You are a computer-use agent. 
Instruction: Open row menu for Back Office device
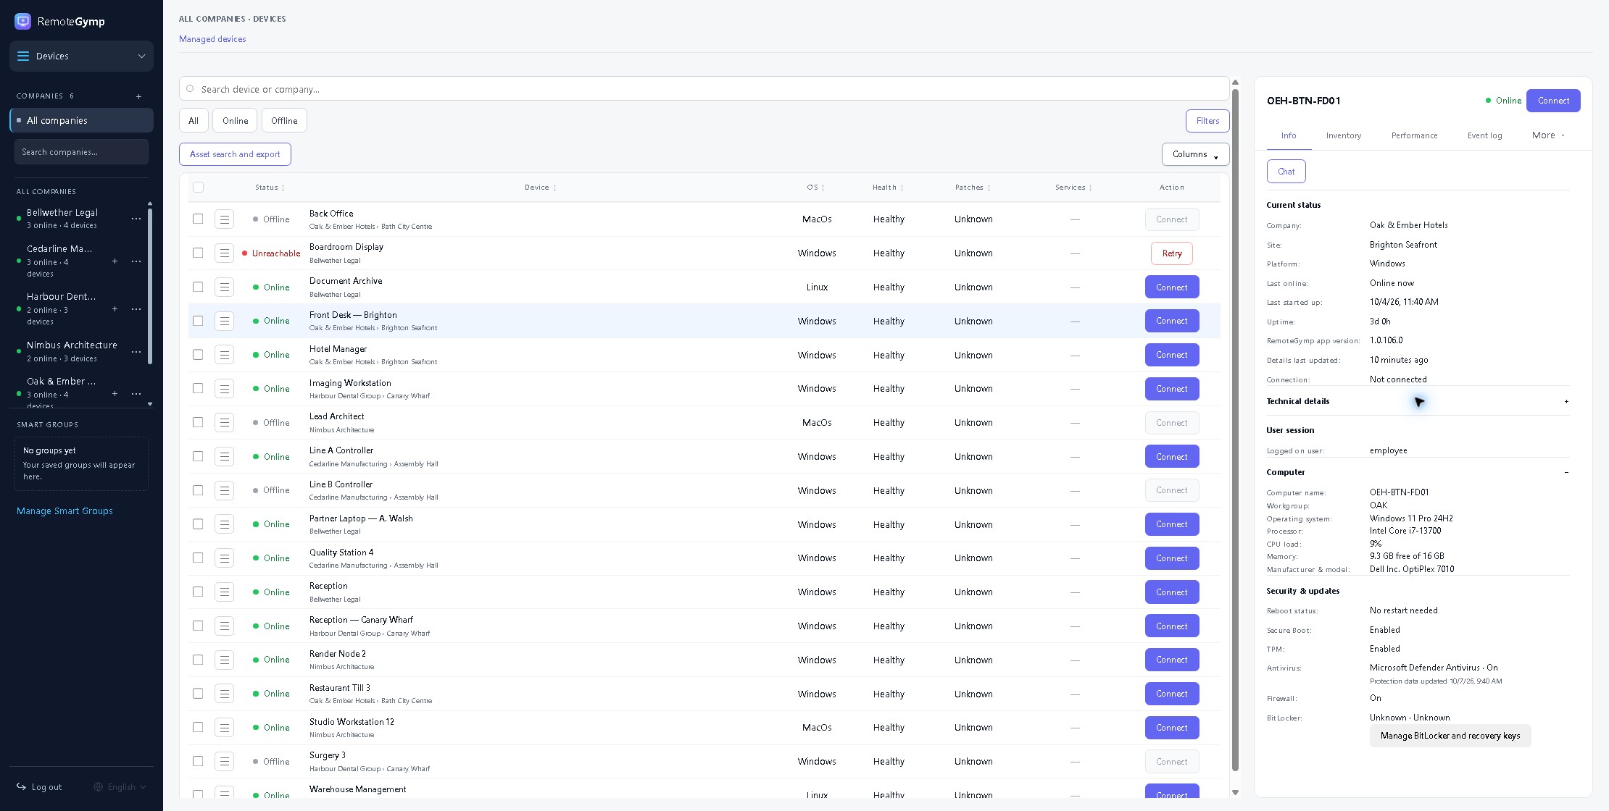(x=225, y=219)
